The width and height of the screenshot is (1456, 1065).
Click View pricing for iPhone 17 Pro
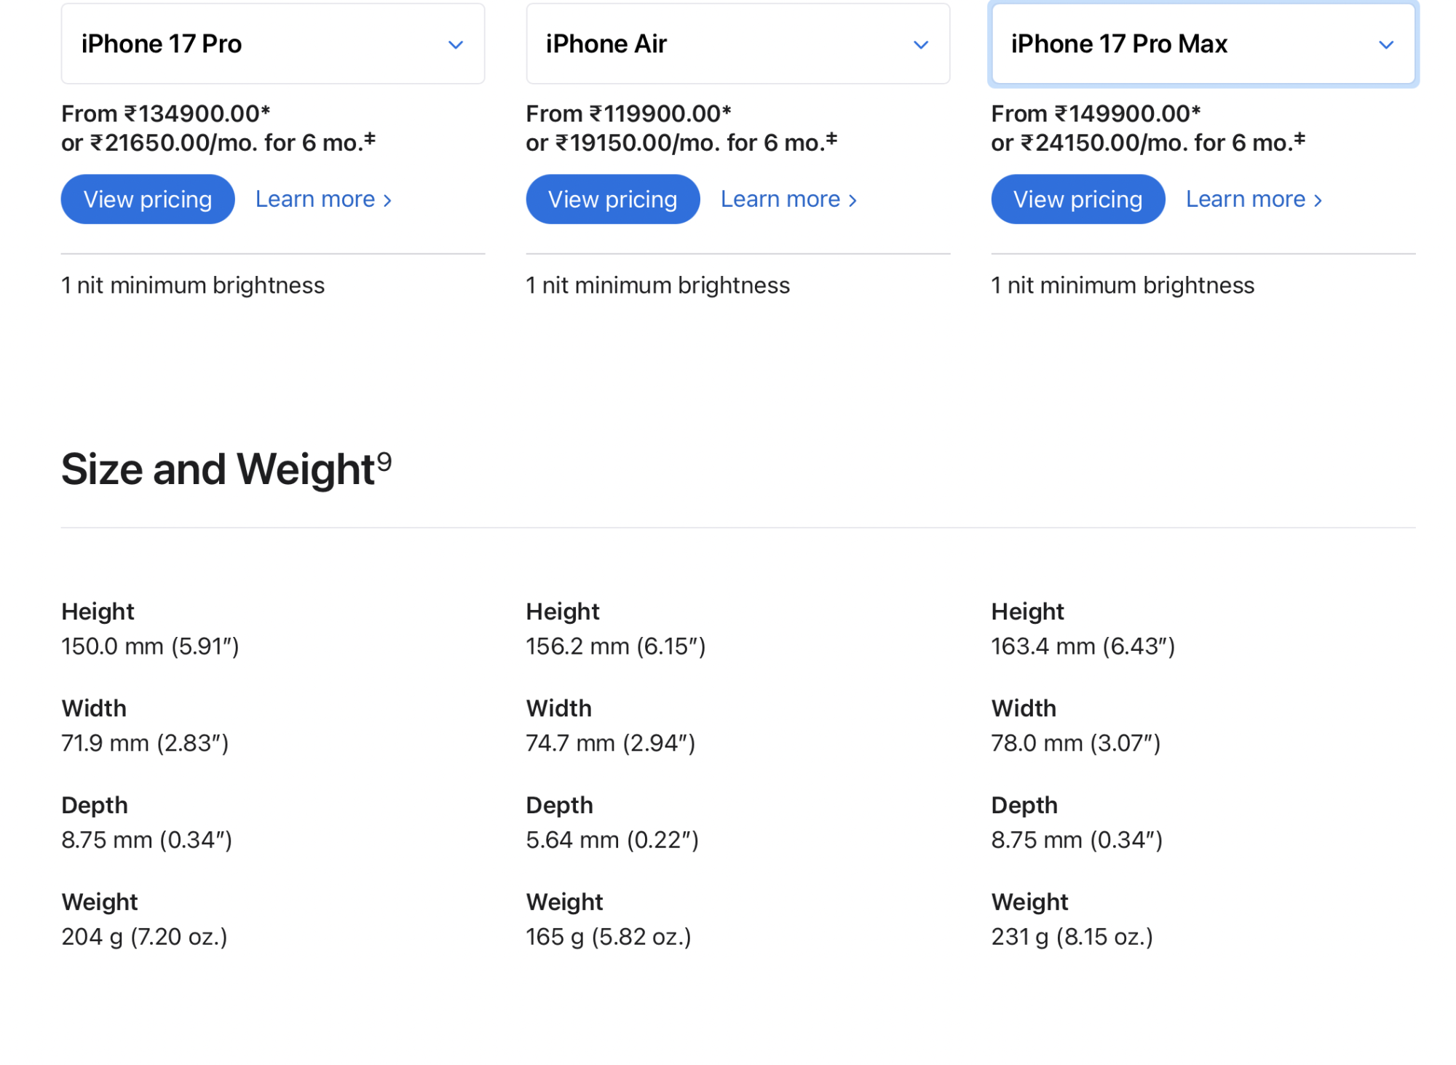pos(148,199)
